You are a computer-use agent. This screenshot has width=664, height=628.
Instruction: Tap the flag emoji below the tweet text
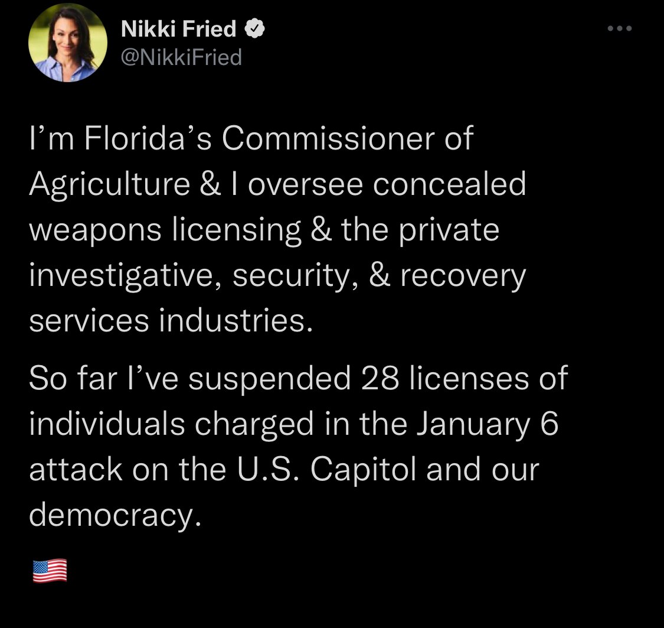point(48,571)
